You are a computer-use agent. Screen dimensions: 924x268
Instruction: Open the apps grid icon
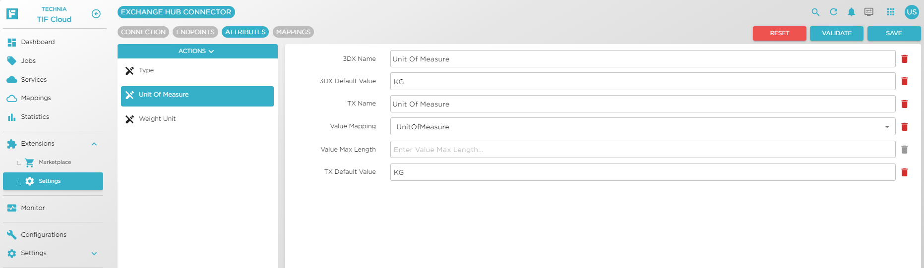pyautogui.click(x=891, y=12)
